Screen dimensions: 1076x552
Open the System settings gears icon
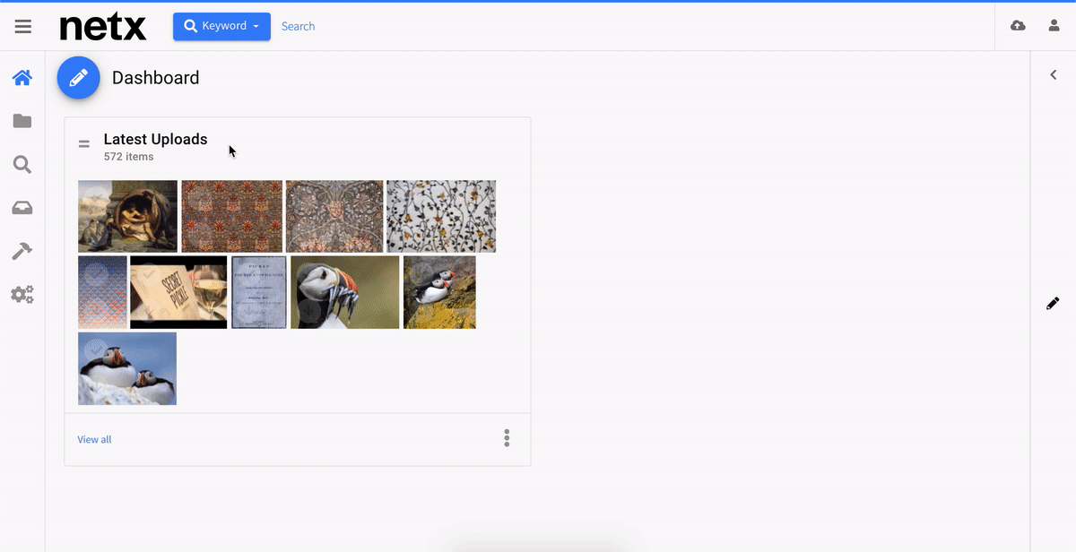click(x=22, y=294)
